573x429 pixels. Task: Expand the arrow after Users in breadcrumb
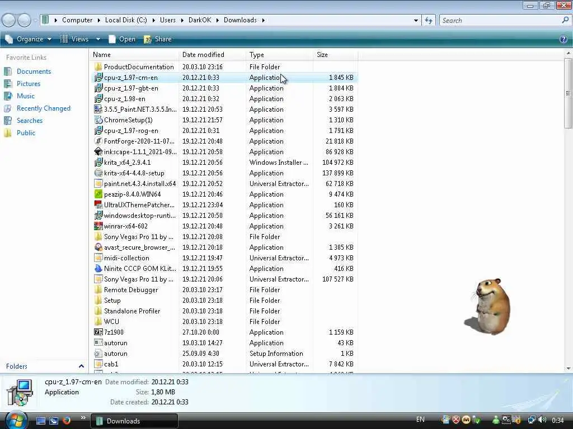point(182,20)
